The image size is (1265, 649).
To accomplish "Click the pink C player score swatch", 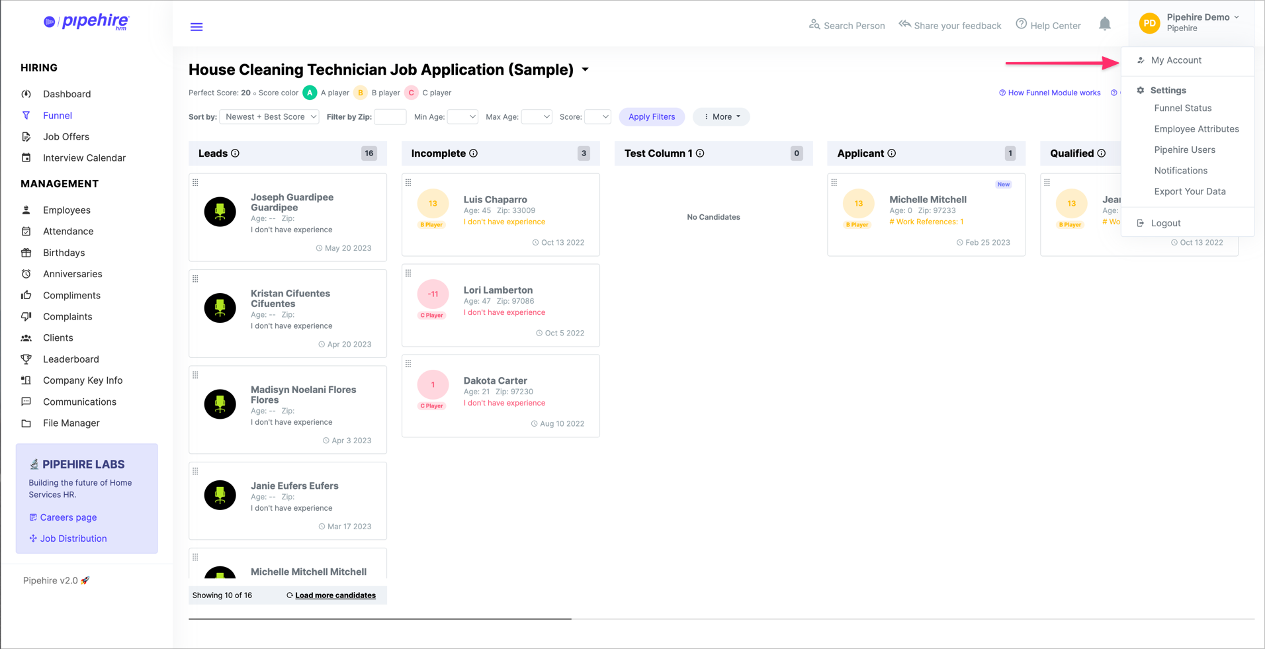I will pos(412,93).
